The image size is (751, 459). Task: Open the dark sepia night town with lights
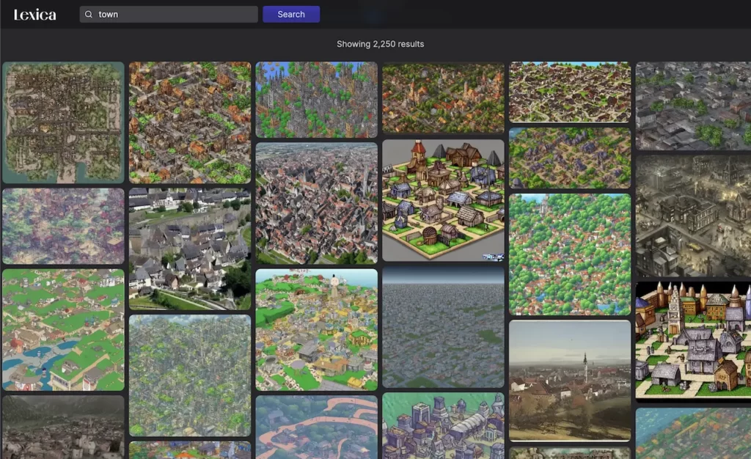coord(694,216)
